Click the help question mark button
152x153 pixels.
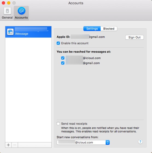[140, 142]
